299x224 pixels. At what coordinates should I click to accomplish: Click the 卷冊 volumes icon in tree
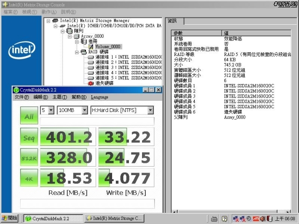[x=84, y=42]
